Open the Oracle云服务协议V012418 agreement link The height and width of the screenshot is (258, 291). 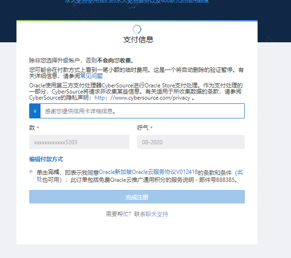click(x=148, y=172)
